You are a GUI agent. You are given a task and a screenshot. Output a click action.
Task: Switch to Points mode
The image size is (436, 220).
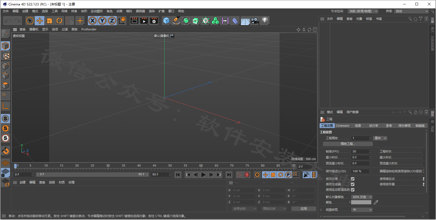(x=5, y=66)
